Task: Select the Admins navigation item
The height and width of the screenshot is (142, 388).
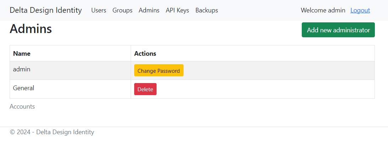Action: pyautogui.click(x=149, y=10)
